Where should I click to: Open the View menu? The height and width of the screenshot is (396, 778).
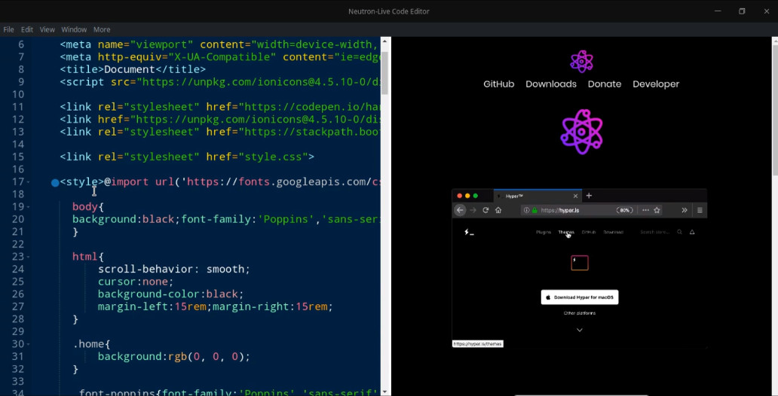coord(47,29)
